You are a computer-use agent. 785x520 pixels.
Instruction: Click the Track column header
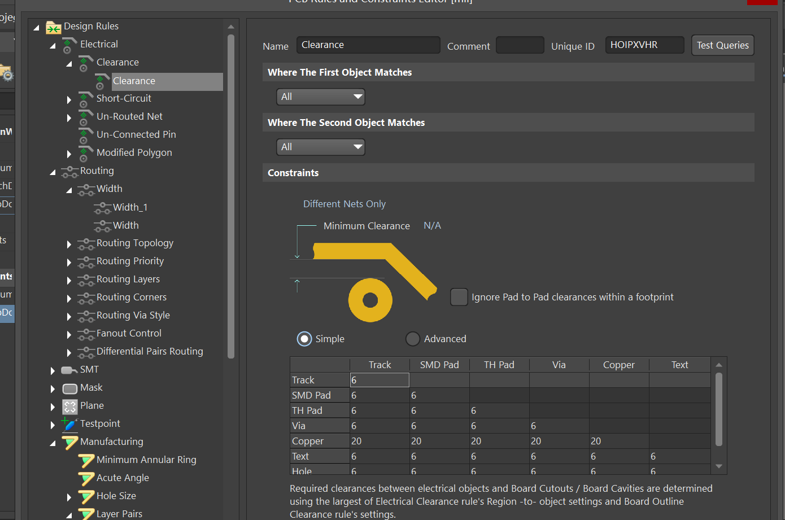coord(380,365)
